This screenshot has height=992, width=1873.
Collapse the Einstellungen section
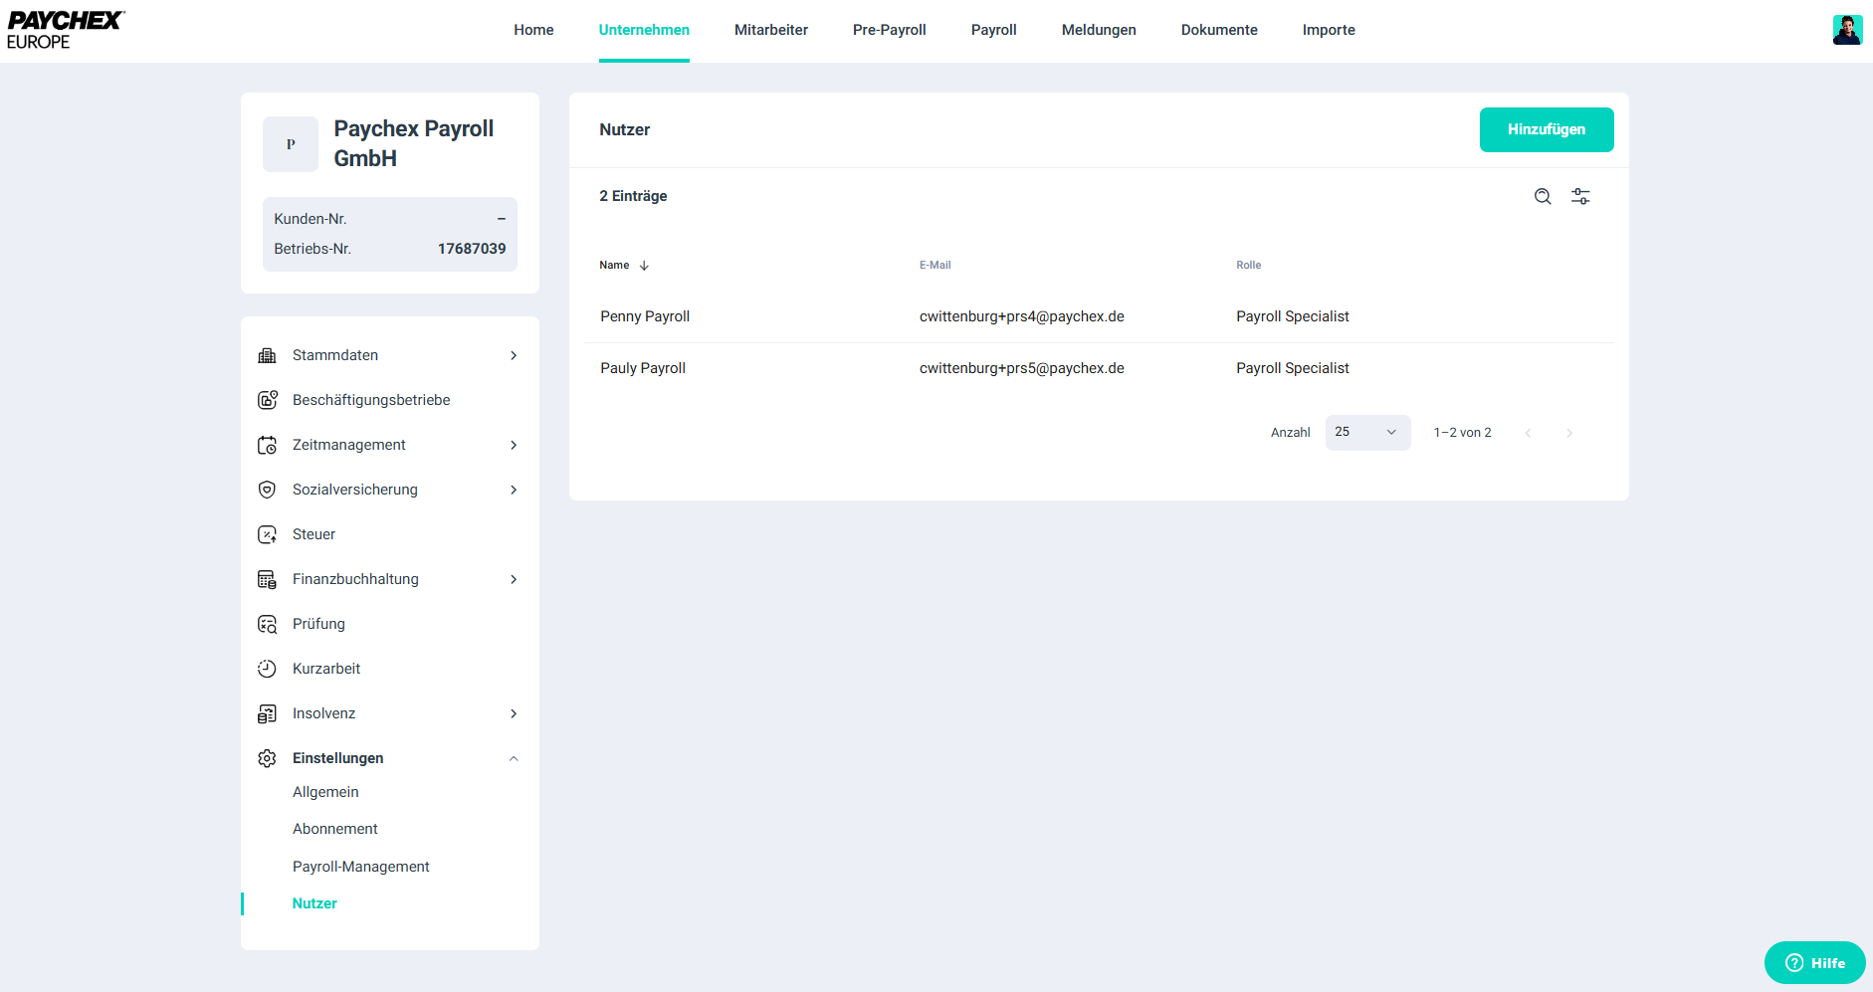pyautogui.click(x=514, y=758)
